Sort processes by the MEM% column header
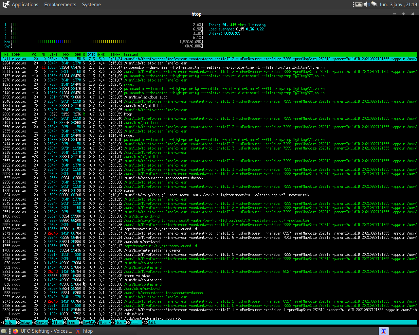 [100, 55]
